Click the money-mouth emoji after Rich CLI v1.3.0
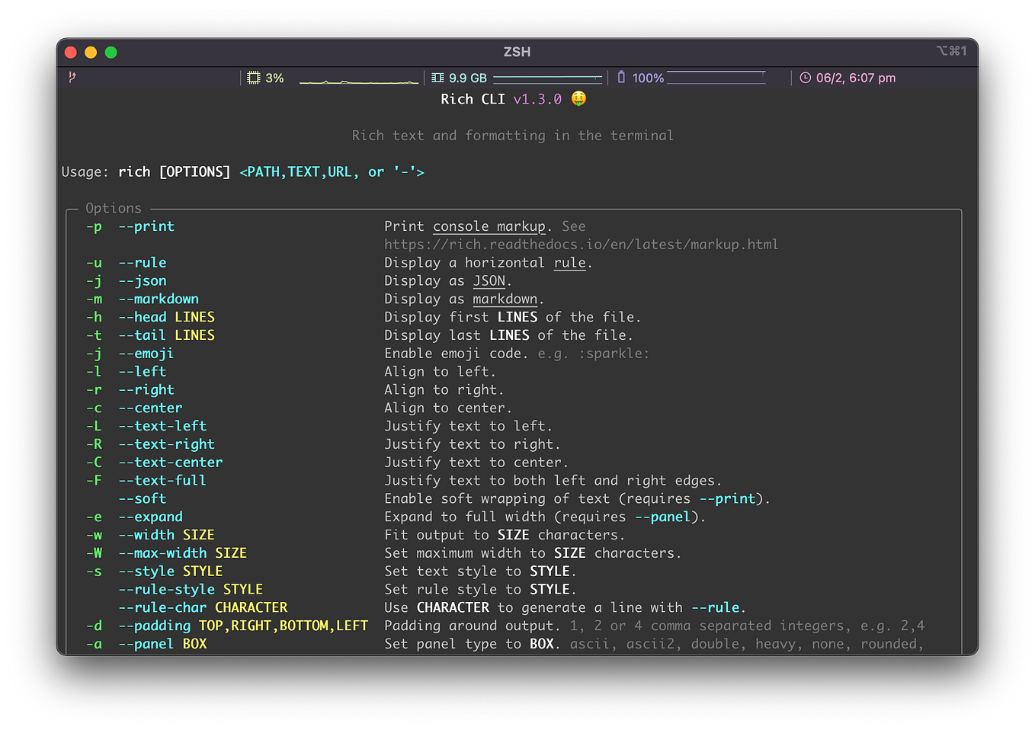 click(578, 98)
